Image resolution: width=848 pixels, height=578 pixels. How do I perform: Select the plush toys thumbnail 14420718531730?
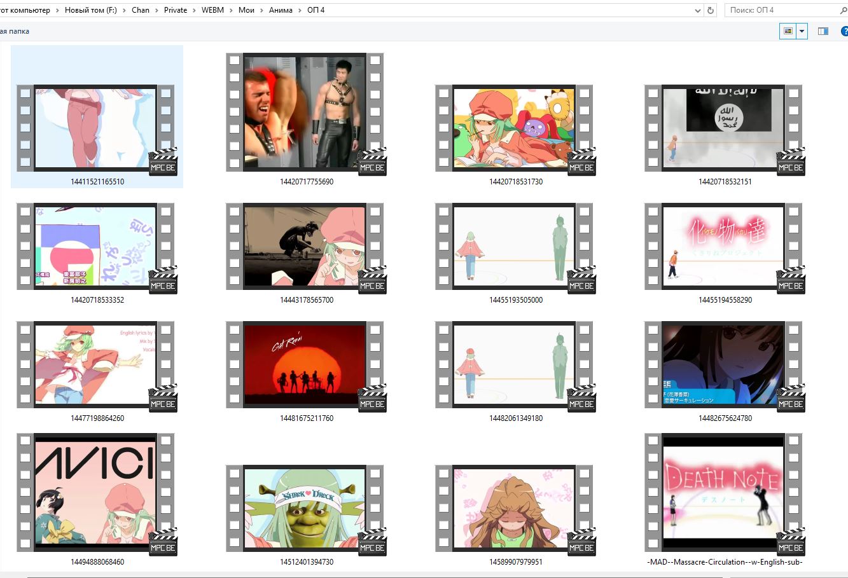click(x=515, y=128)
